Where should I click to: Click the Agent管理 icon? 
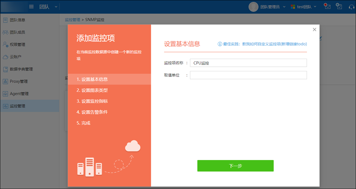[x=6, y=94]
